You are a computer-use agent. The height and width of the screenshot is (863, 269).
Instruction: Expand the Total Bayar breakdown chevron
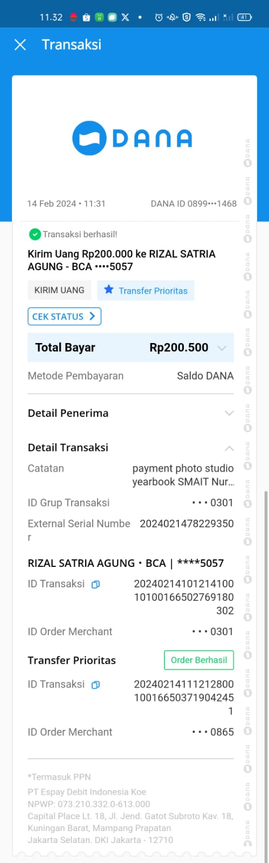tap(222, 348)
